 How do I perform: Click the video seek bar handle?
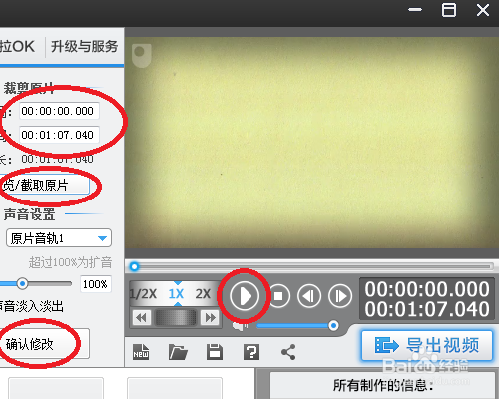[x=134, y=266]
